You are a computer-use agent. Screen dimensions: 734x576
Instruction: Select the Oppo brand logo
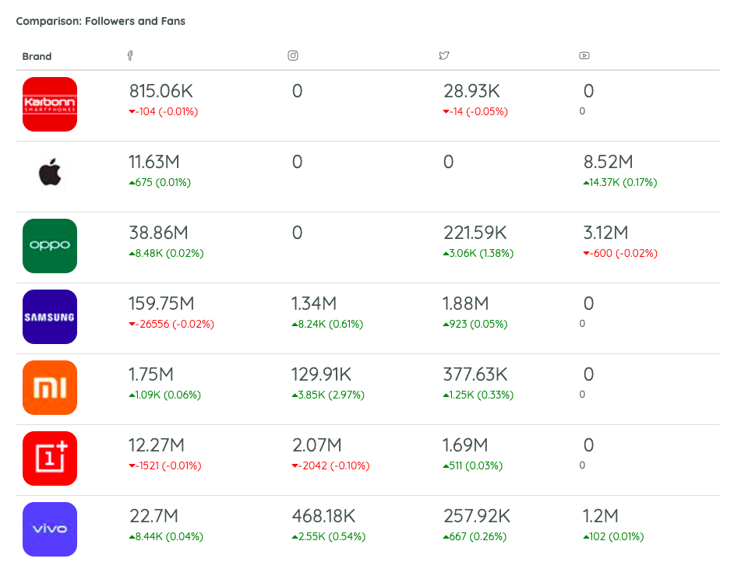pyautogui.click(x=50, y=246)
